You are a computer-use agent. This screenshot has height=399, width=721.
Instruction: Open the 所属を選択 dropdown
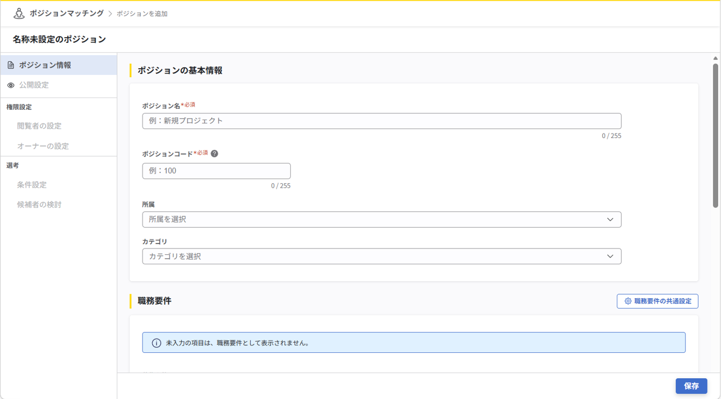pyautogui.click(x=382, y=219)
